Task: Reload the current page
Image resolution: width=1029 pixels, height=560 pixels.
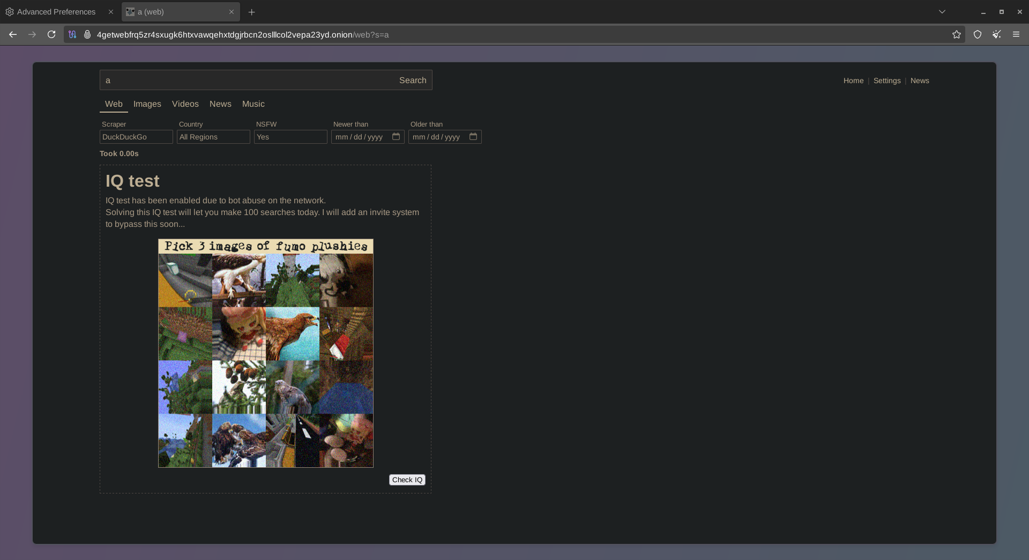Action: pos(51,34)
